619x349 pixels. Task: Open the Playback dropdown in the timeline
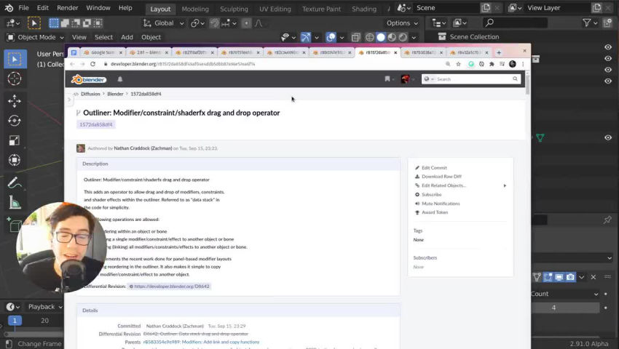point(45,307)
